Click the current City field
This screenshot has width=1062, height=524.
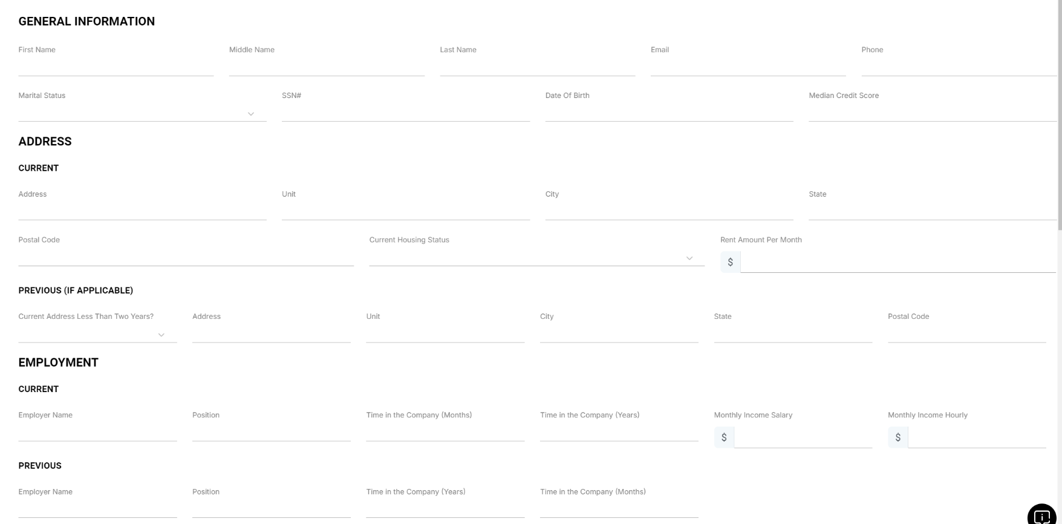pyautogui.click(x=669, y=212)
